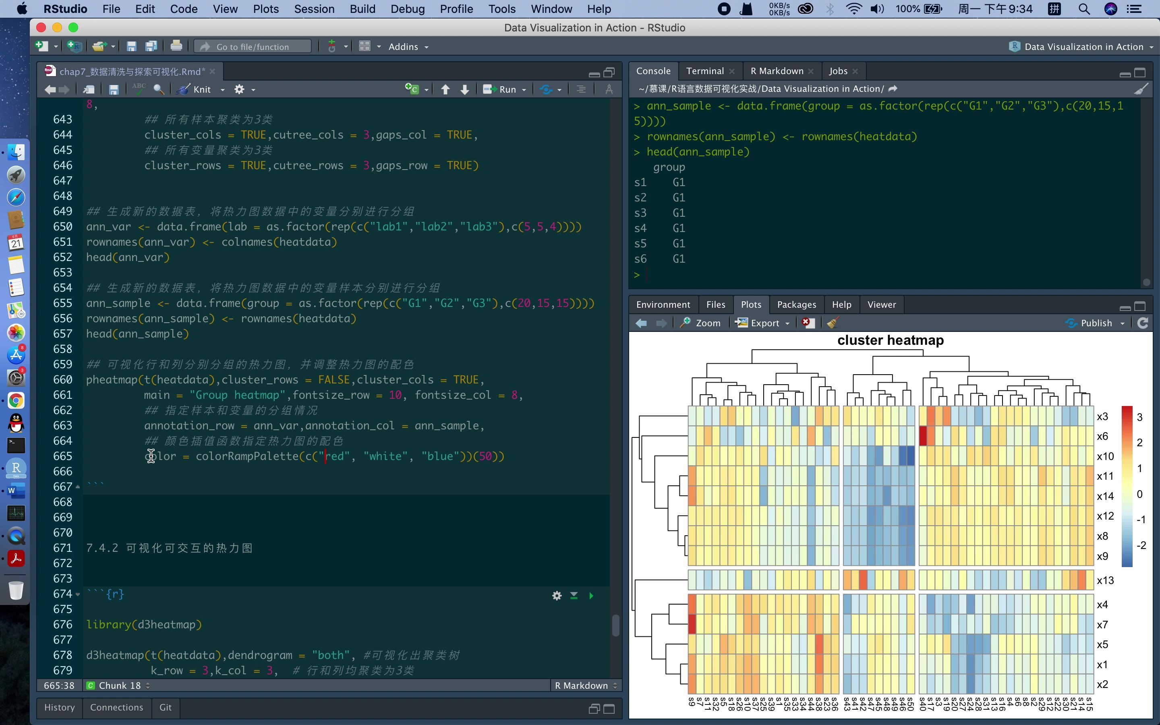Viewport: 1160px width, 725px height.
Task: Place cursor on line 660 pheatmap code
Action: [x=285, y=380]
